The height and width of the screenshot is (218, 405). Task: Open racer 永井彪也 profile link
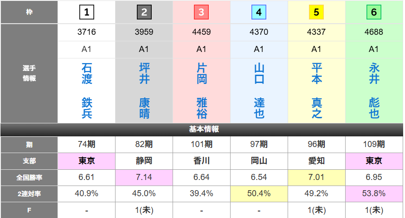pos(374,91)
